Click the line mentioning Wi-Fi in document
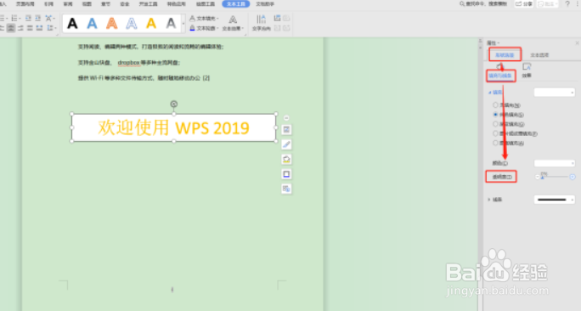581x311 pixels. [x=144, y=78]
